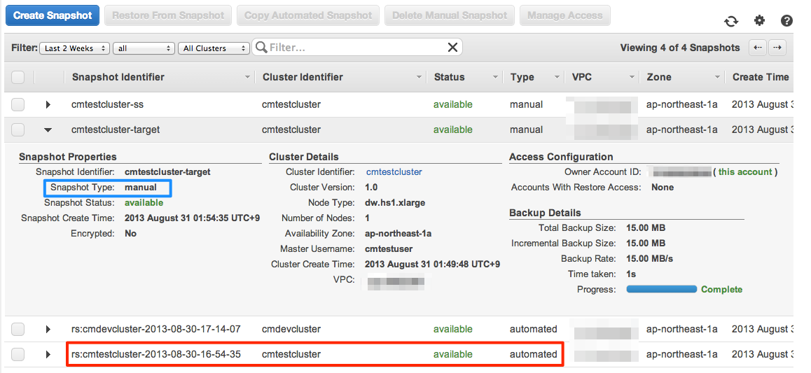Expand rs:cmdevcluster-2013-08-30-17-14-07 details
Viewport: 811px width, 373px height.
[48, 329]
